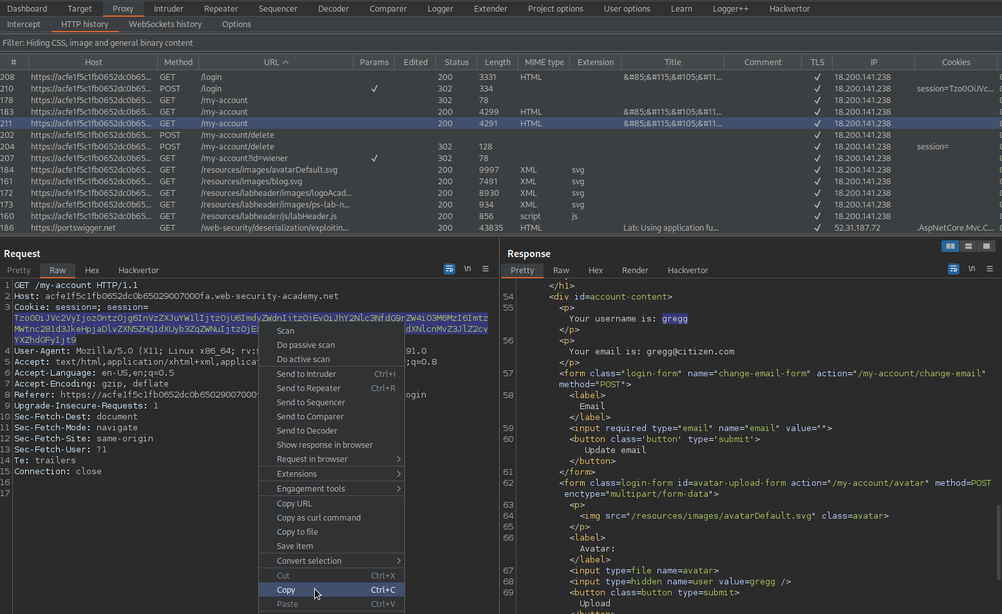The height and width of the screenshot is (614, 1002).
Task: Expand Convert selection submenu
Action: tap(332, 561)
